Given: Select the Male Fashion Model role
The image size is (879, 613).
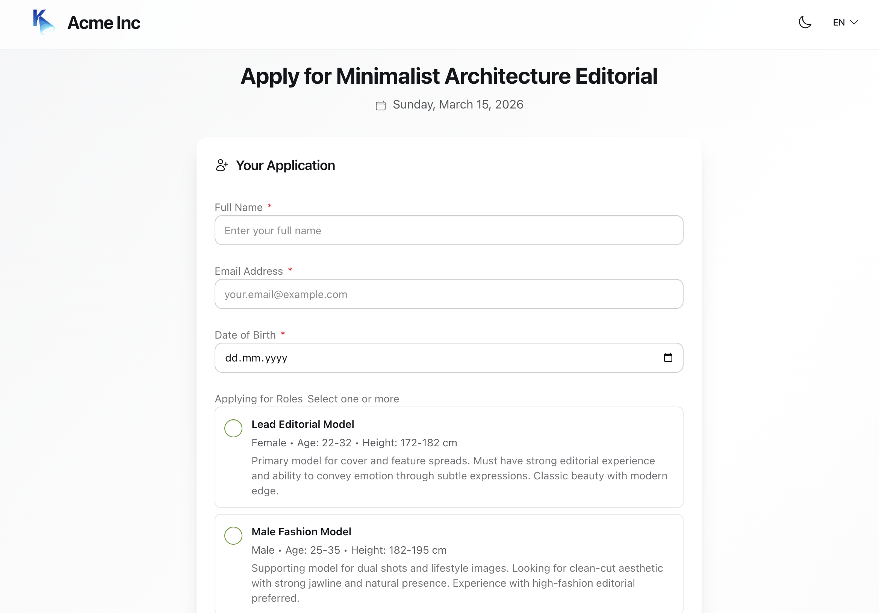Looking at the screenshot, I should (x=233, y=535).
